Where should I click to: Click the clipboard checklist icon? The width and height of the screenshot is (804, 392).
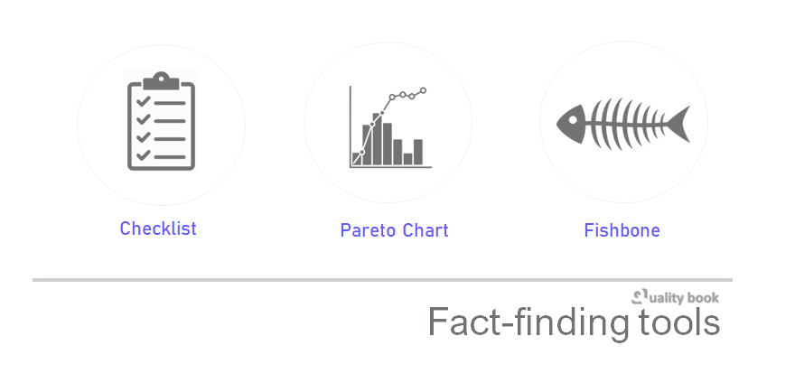coord(161,121)
